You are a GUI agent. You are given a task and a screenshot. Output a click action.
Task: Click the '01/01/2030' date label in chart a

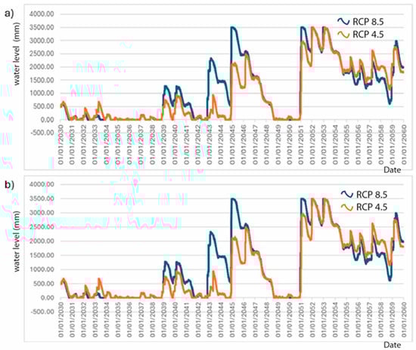[x=61, y=144]
